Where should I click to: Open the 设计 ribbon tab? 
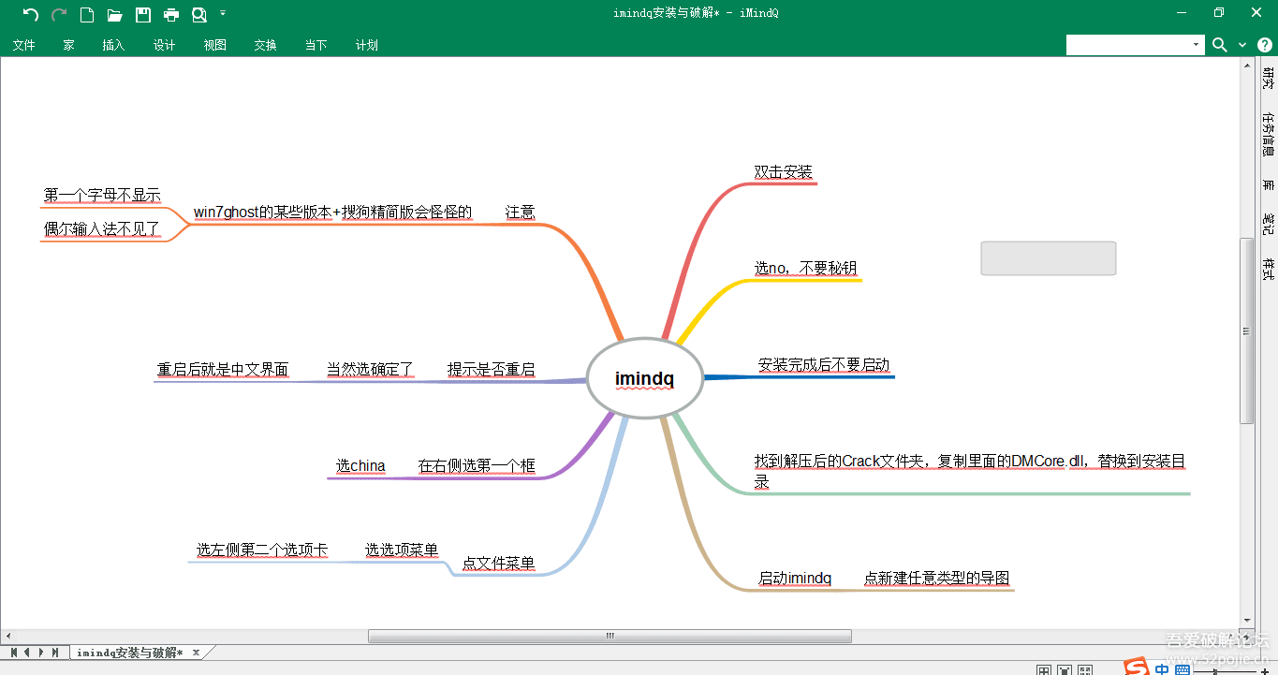pos(164,45)
